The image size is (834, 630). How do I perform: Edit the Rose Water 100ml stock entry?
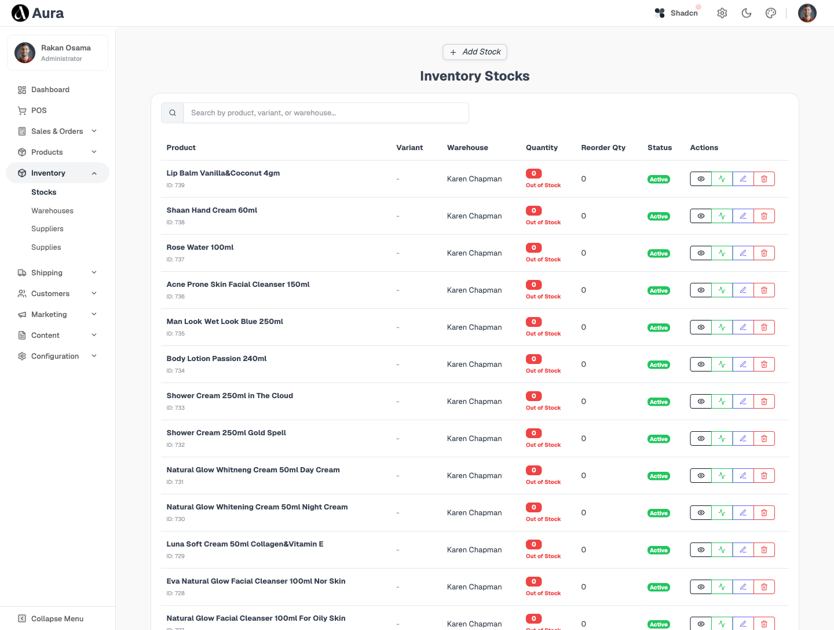743,253
